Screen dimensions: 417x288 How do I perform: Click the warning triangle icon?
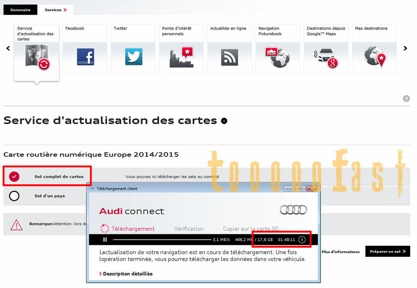tap(16, 225)
